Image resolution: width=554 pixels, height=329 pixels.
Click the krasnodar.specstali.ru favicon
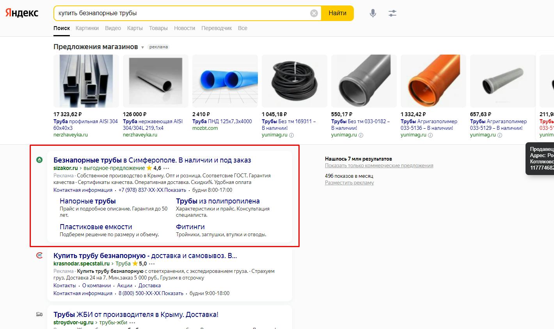pos(39,256)
